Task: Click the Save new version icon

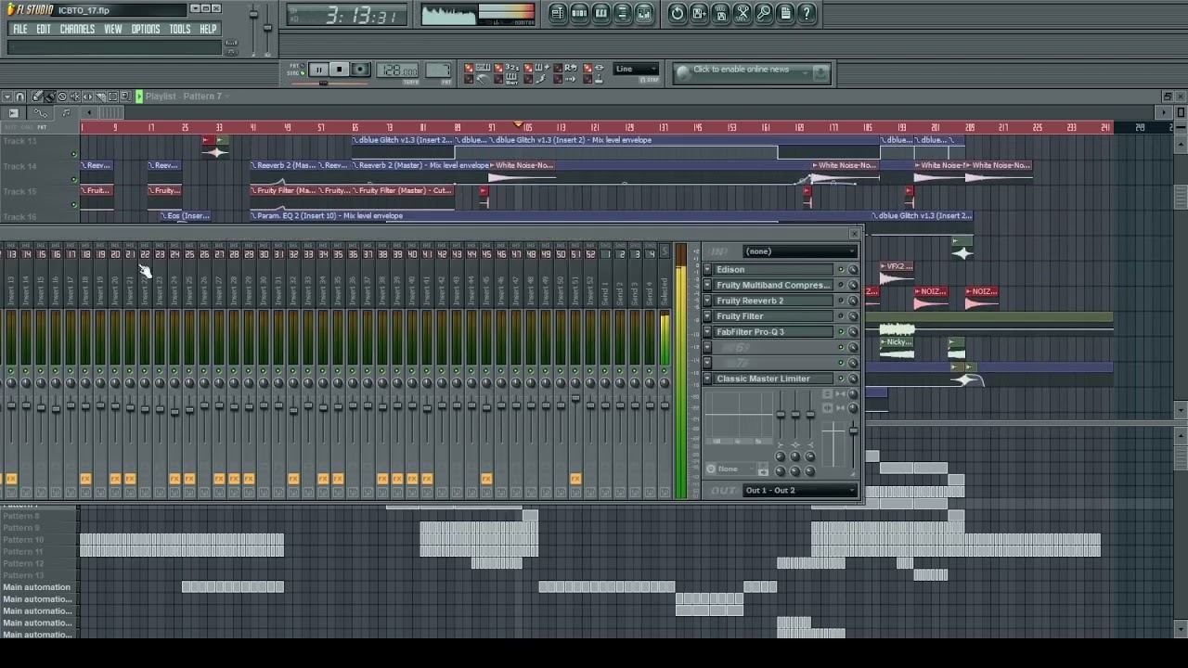Action: click(699, 13)
